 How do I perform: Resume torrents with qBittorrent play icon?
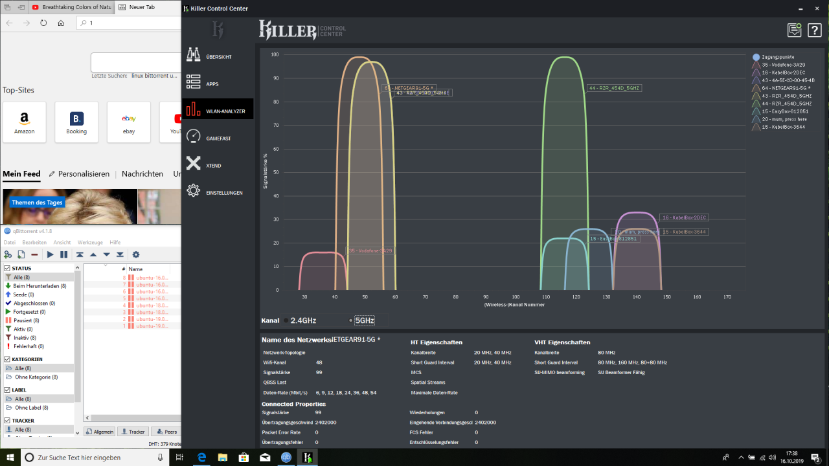pyautogui.click(x=51, y=254)
